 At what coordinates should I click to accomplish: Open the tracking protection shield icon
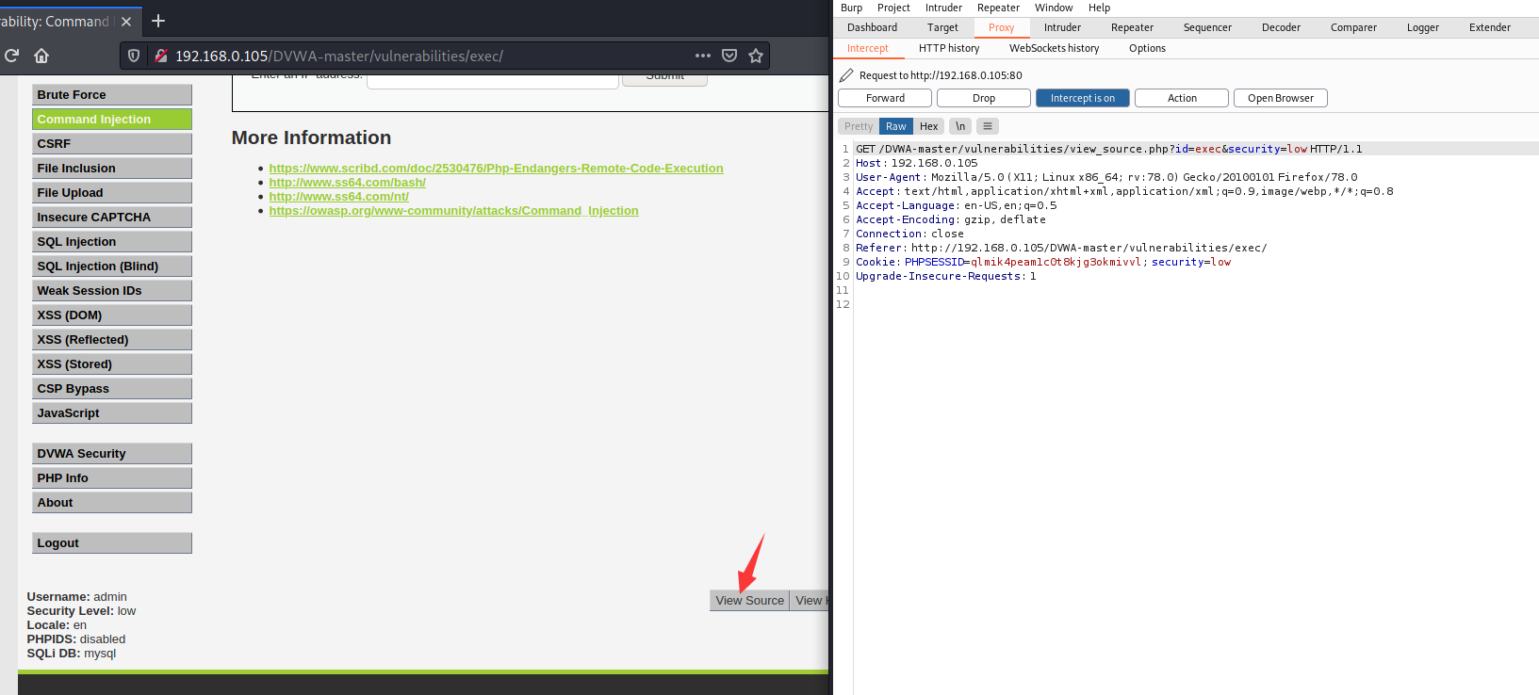point(134,56)
